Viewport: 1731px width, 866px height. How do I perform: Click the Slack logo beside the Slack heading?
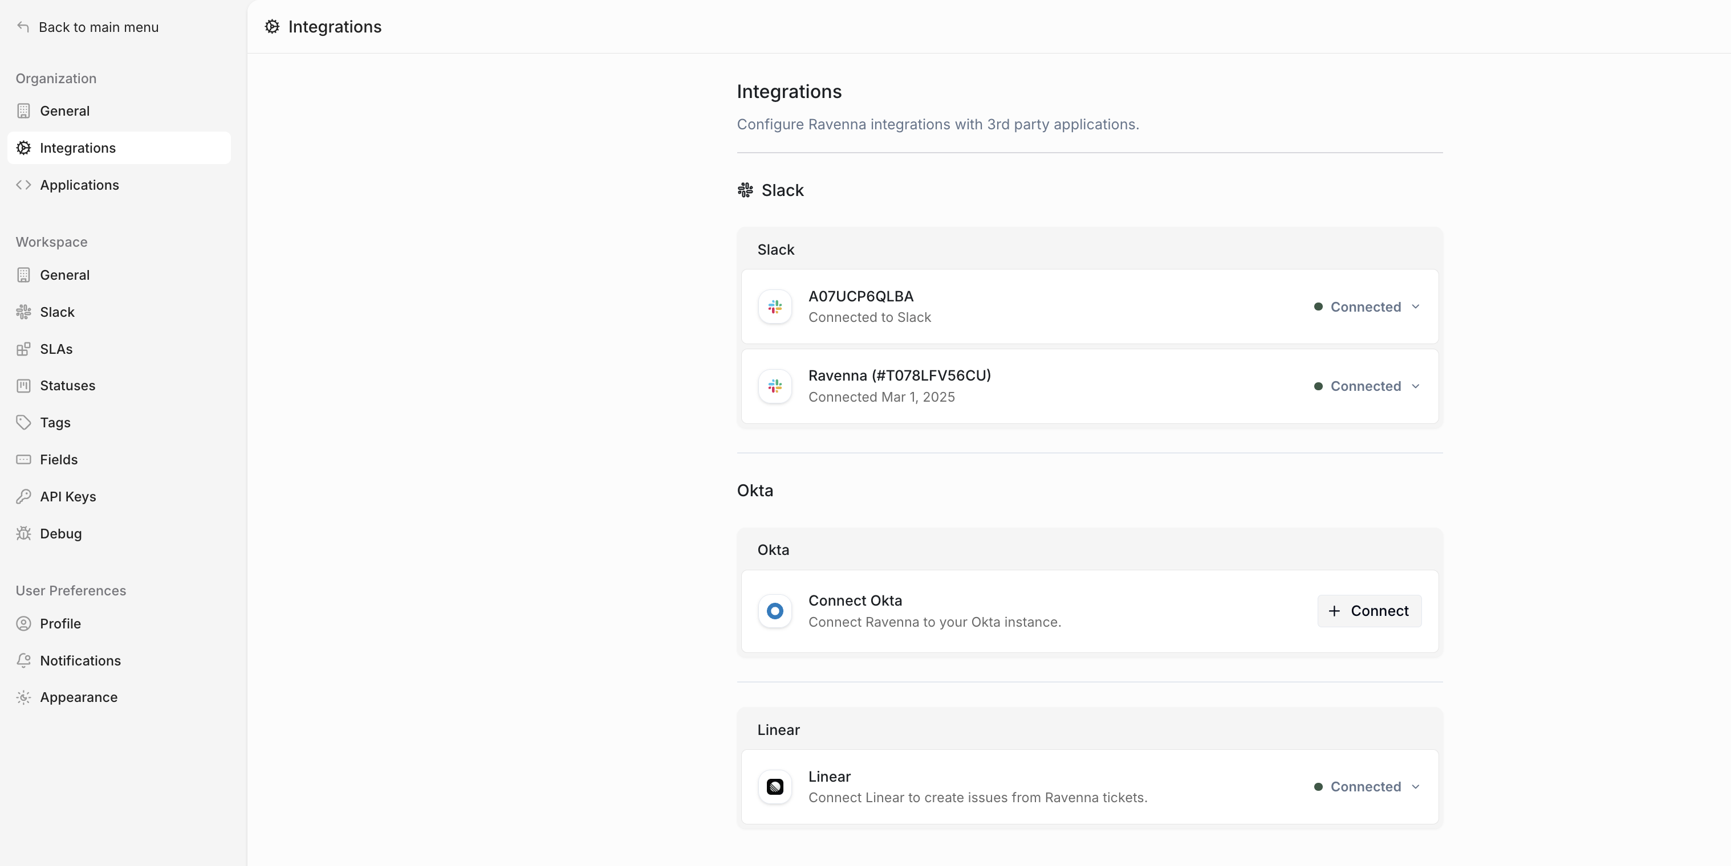745,190
